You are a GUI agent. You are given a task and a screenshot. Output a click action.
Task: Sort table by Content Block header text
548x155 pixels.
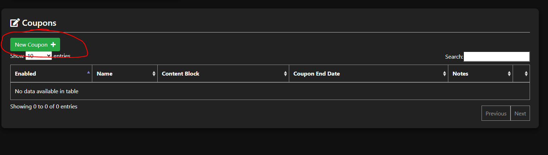(180, 74)
